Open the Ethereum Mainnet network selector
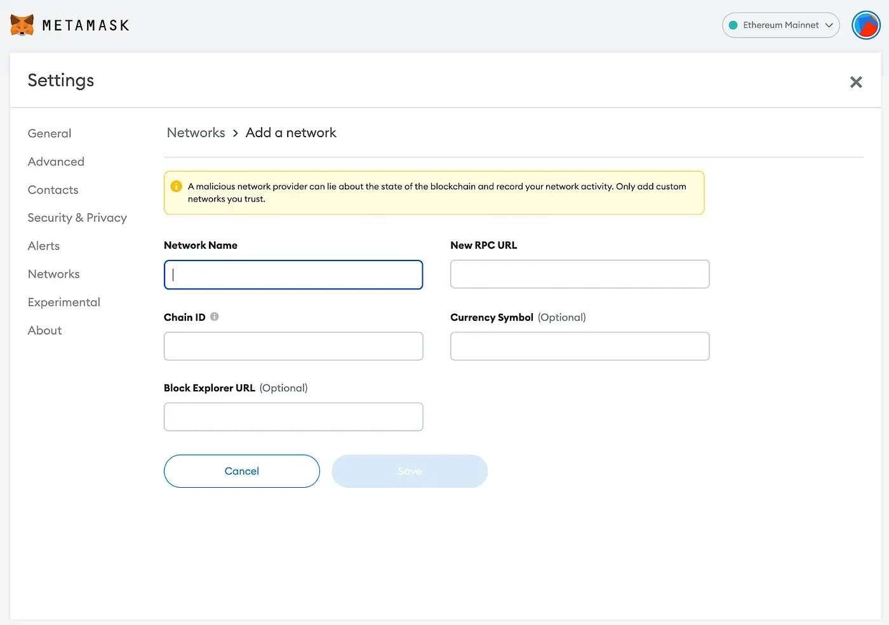Screen dimensions: 889x625 click(781, 25)
